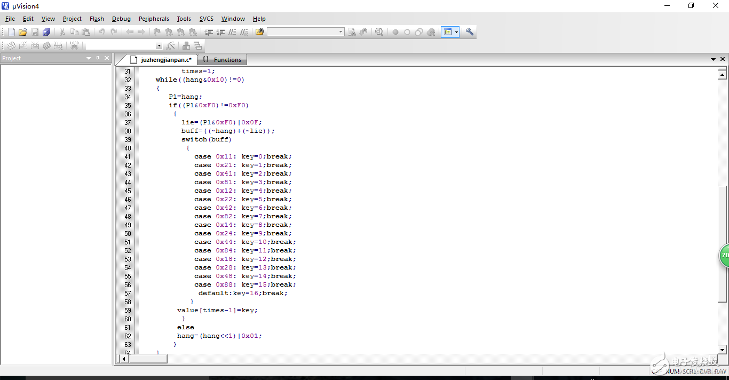This screenshot has height=380, width=729.
Task: Go to the previous bookmark icon
Action: pyautogui.click(x=169, y=32)
